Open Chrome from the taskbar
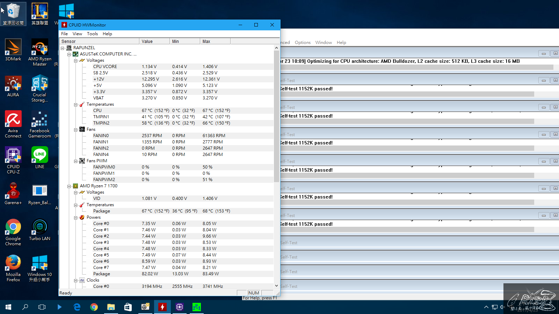 tap(94, 307)
